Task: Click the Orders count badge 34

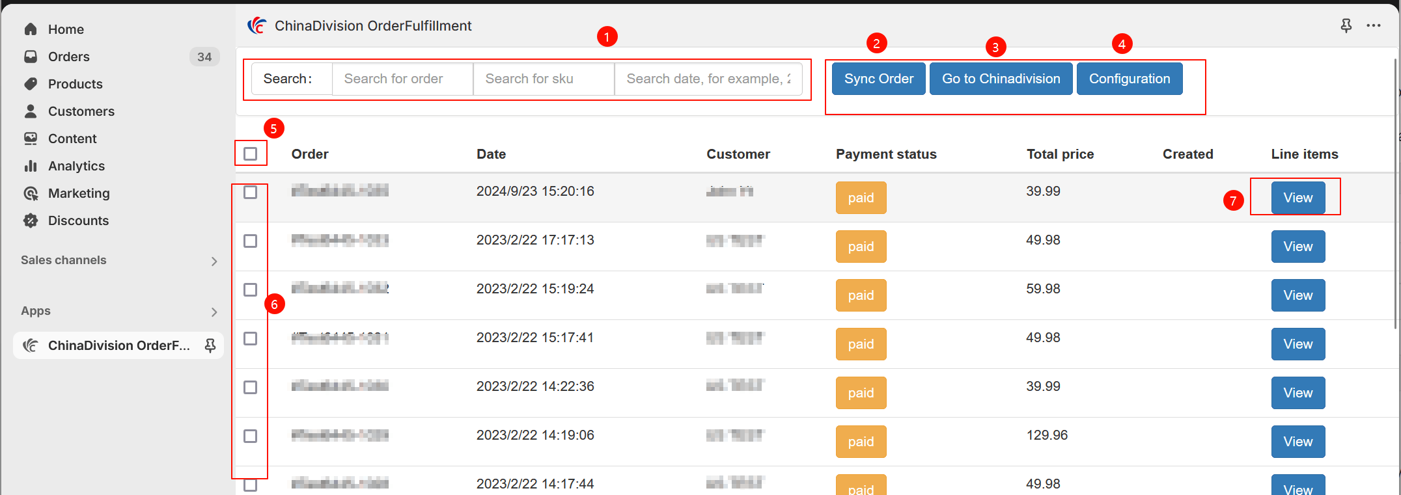Action: [x=204, y=57]
